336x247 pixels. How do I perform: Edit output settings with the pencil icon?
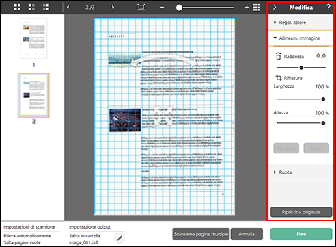120,238
